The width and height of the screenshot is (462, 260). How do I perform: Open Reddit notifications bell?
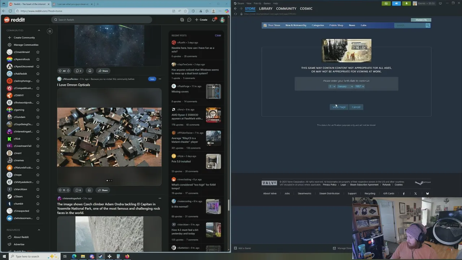214,19
